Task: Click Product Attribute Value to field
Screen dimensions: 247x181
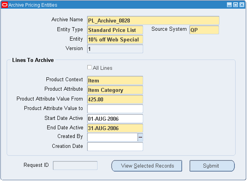Action: pyautogui.click(x=115, y=109)
